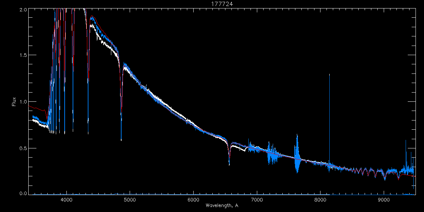Select the Flux axis label
Image resolution: width=424 pixels, height=212 pixels.
14,102
